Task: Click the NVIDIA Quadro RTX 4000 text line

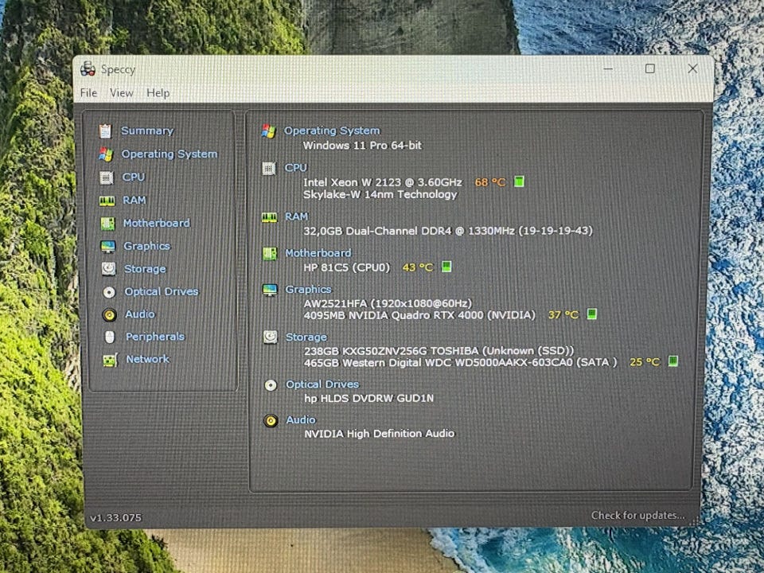Action: [x=419, y=315]
